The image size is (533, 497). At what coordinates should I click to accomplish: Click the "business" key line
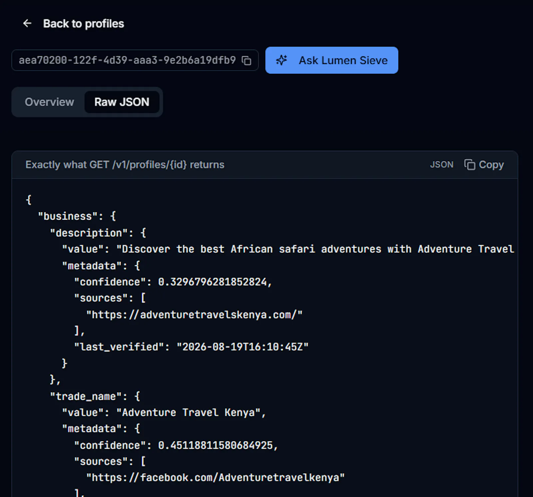click(77, 216)
